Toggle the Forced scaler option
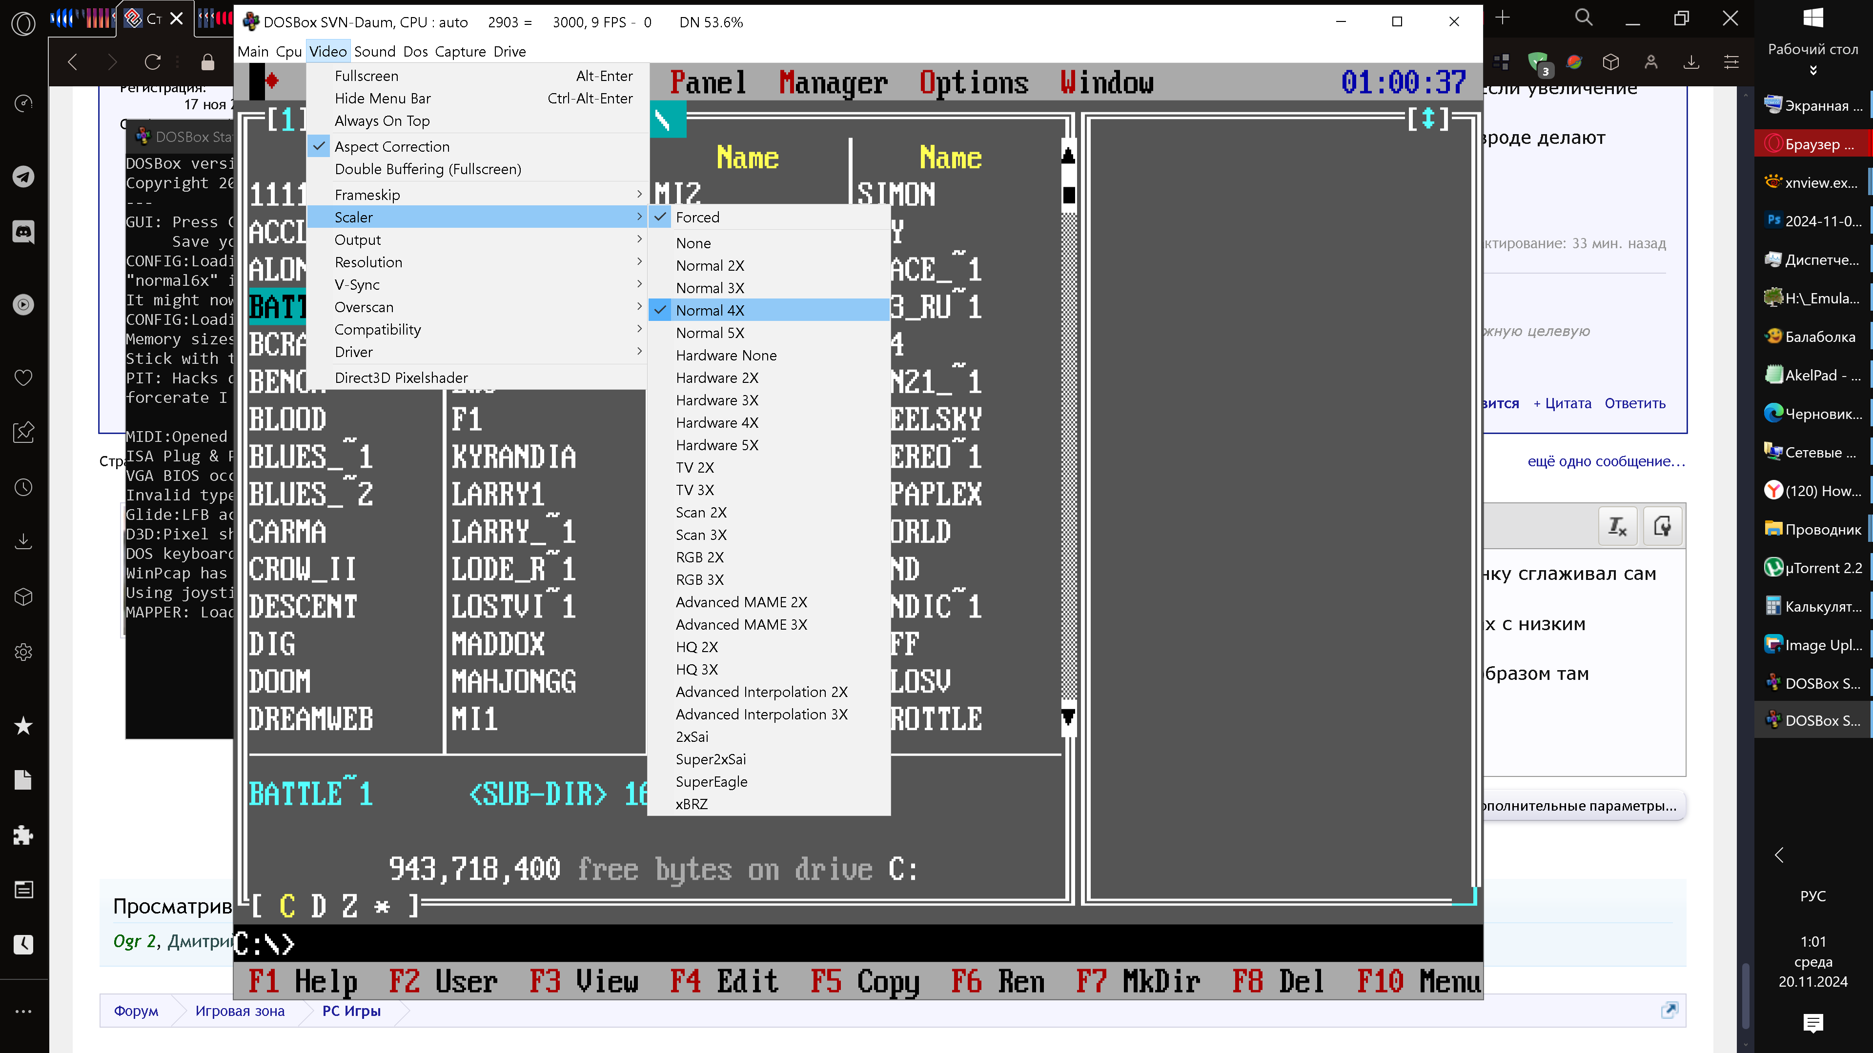 pyautogui.click(x=697, y=218)
